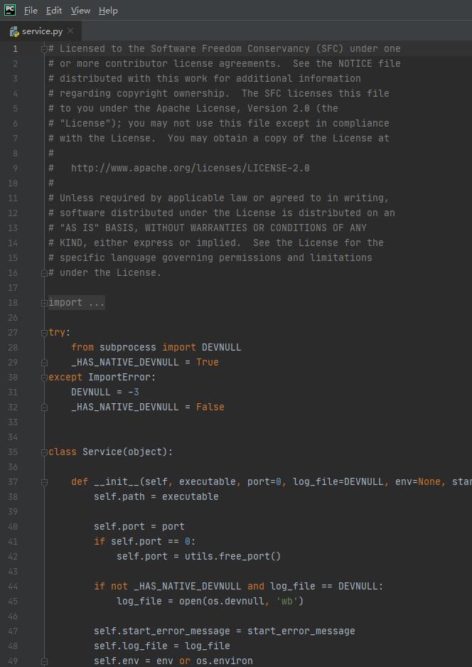Select the service.py tab
This screenshot has height=667, width=472.
(x=42, y=31)
